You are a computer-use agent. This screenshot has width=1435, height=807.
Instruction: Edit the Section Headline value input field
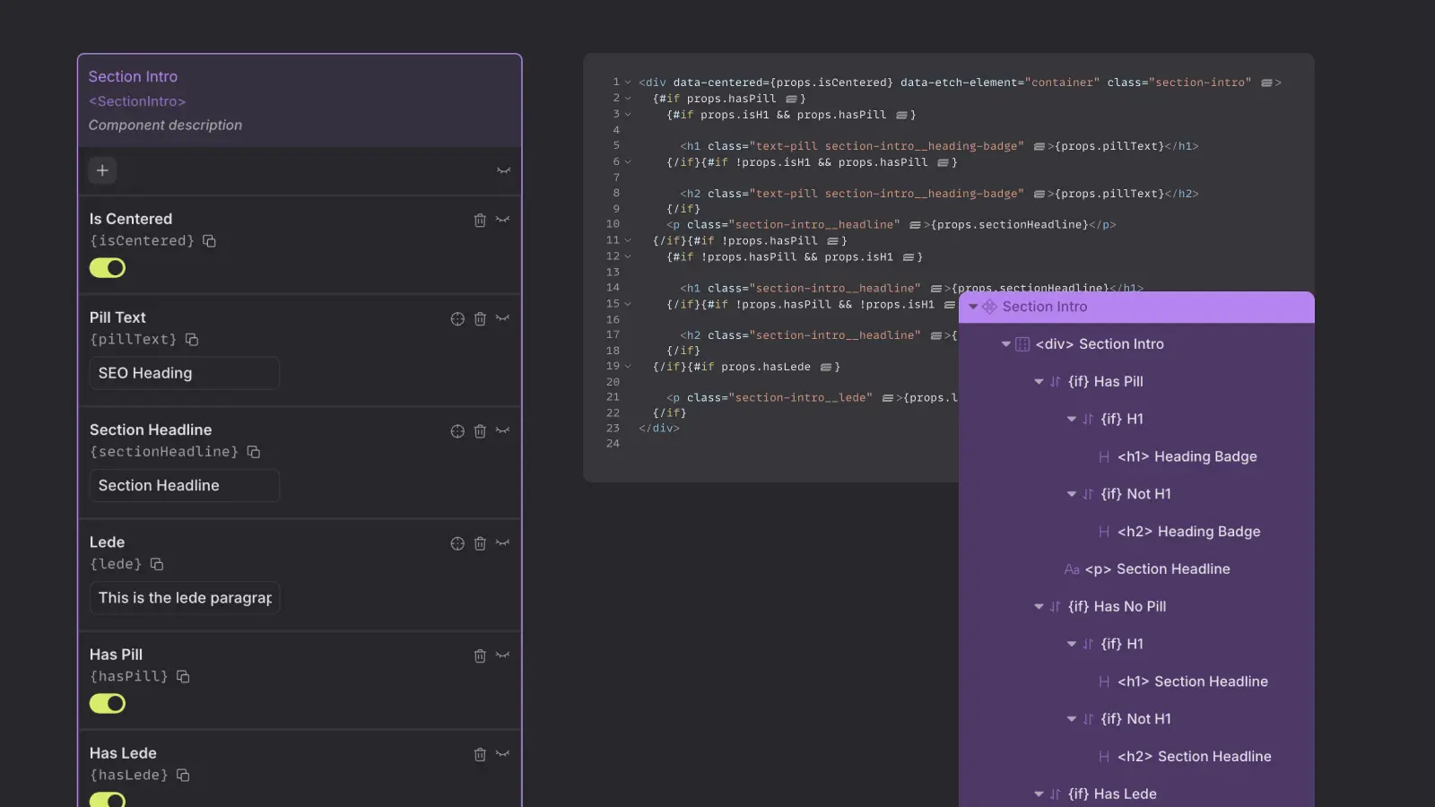(185, 485)
